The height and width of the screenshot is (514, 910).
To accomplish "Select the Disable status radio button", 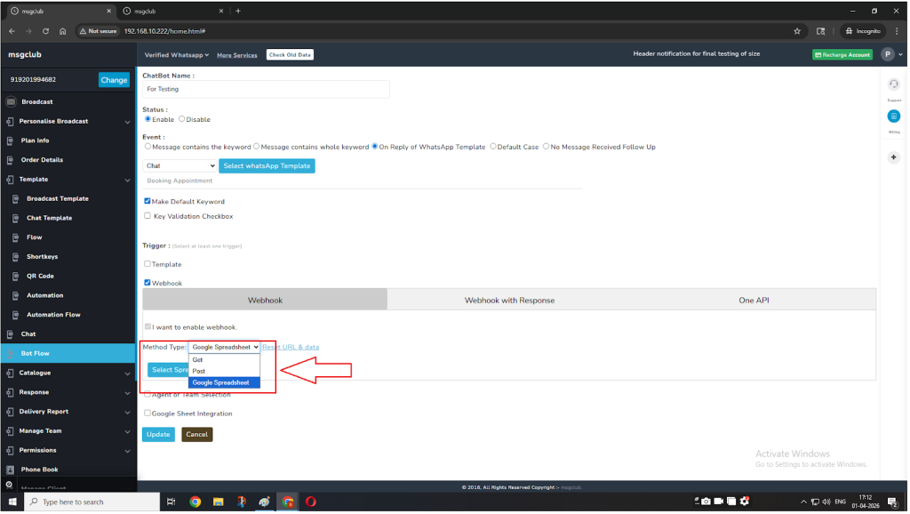I will 182,119.
